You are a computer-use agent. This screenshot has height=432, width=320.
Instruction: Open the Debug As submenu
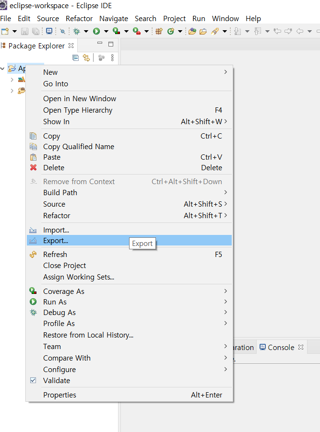click(x=129, y=313)
